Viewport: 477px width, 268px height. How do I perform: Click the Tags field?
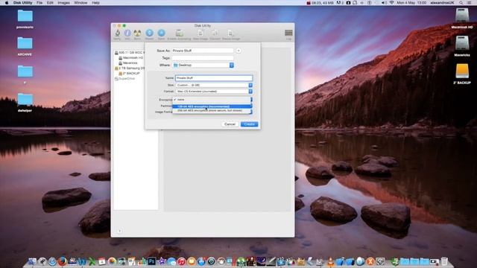pos(203,58)
